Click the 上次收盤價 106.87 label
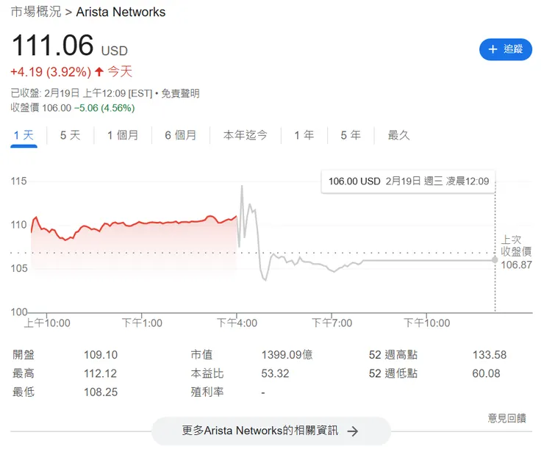The image size is (544, 449). (516, 252)
